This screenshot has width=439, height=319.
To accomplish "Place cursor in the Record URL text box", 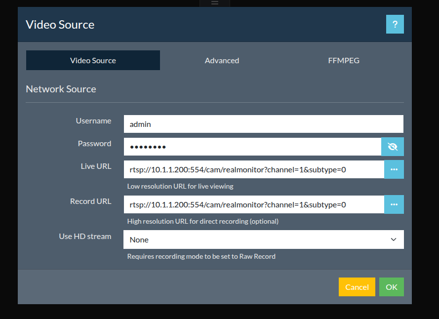I will (x=253, y=204).
